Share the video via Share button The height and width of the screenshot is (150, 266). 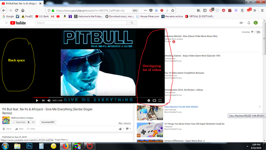pyautogui.click(x=19, y=129)
